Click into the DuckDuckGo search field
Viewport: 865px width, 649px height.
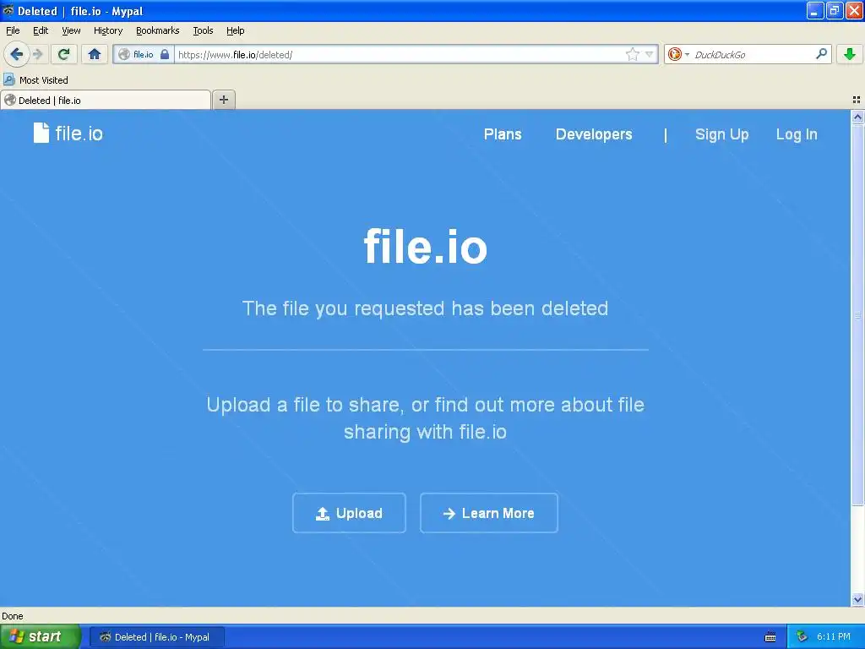click(x=753, y=54)
